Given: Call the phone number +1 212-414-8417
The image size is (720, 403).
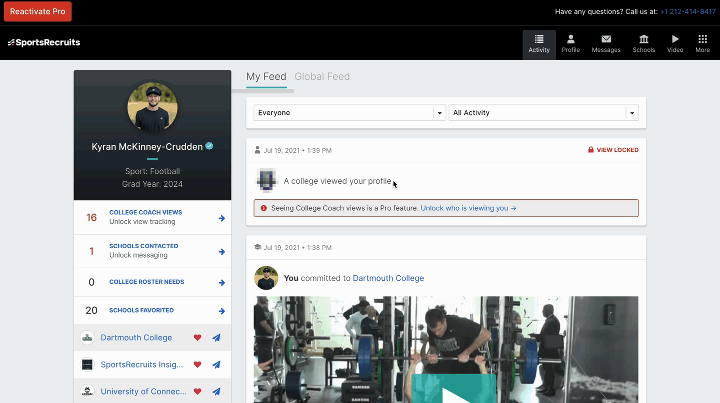Looking at the screenshot, I should (688, 11).
